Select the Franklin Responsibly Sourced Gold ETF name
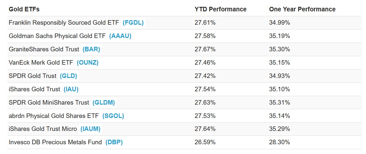Viewport: 366px width, 154px height. (x=64, y=23)
